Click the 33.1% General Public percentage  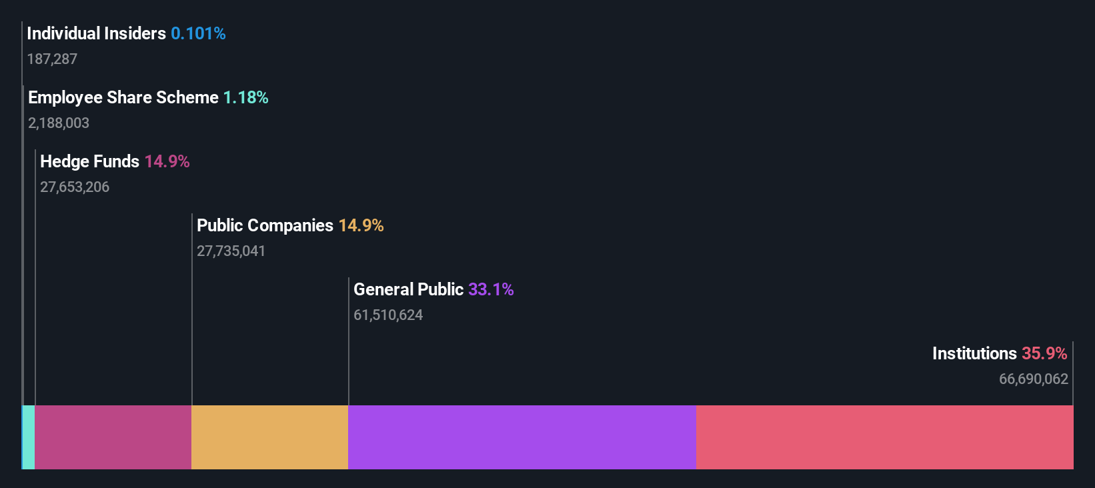point(491,289)
